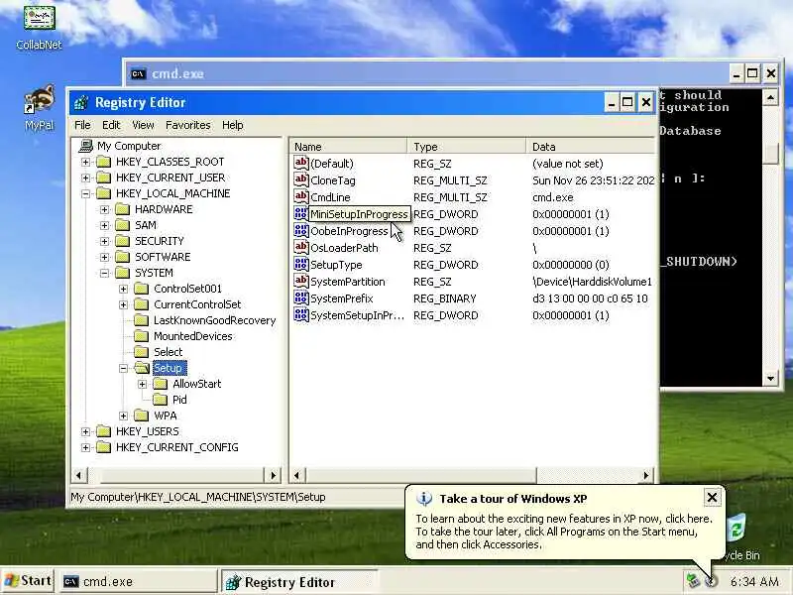This screenshot has width=793, height=595.
Task: Open the CollabNet desktop icon
Action: click(x=39, y=19)
